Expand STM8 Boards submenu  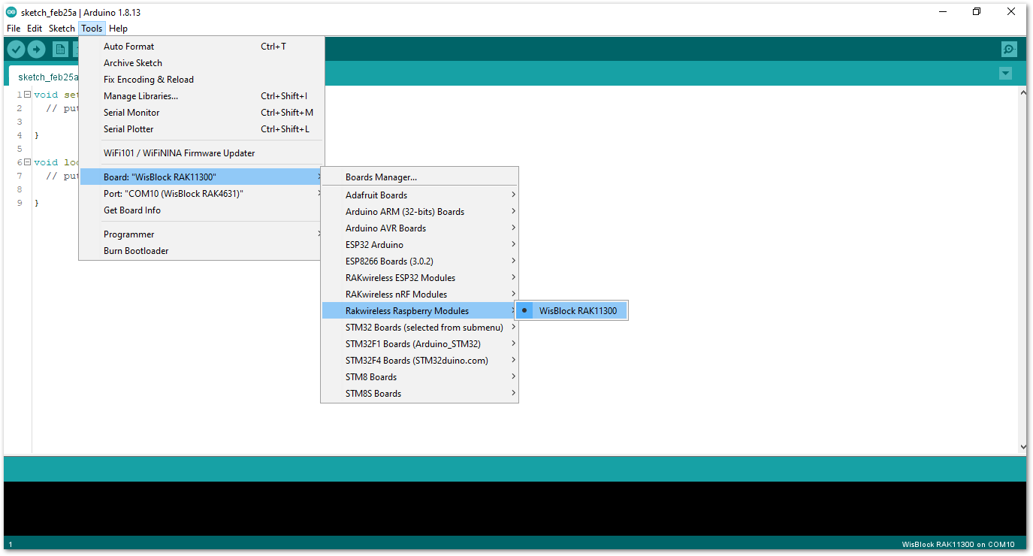tap(419, 377)
